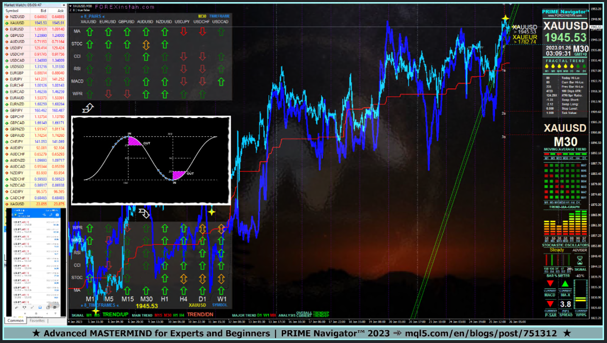Click the hourglass SIGNAL icon under ADVISER
The height and width of the screenshot is (343, 607).
[x=580, y=260]
